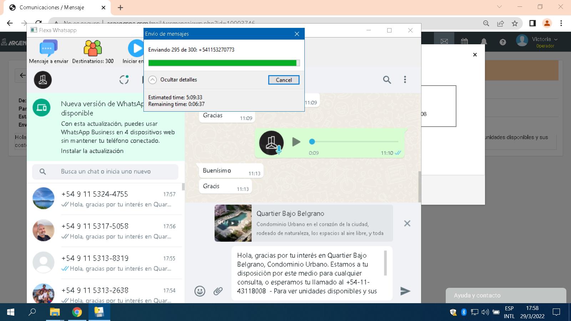Toggle the browser side panel icon

(x=532, y=23)
